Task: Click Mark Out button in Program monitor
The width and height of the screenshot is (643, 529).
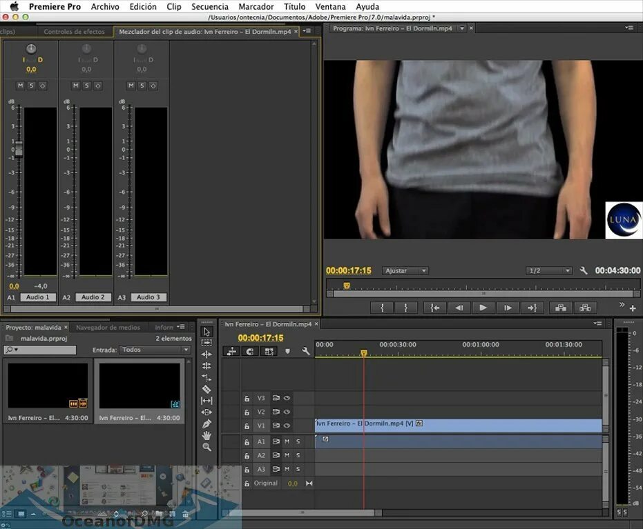Action: (406, 308)
